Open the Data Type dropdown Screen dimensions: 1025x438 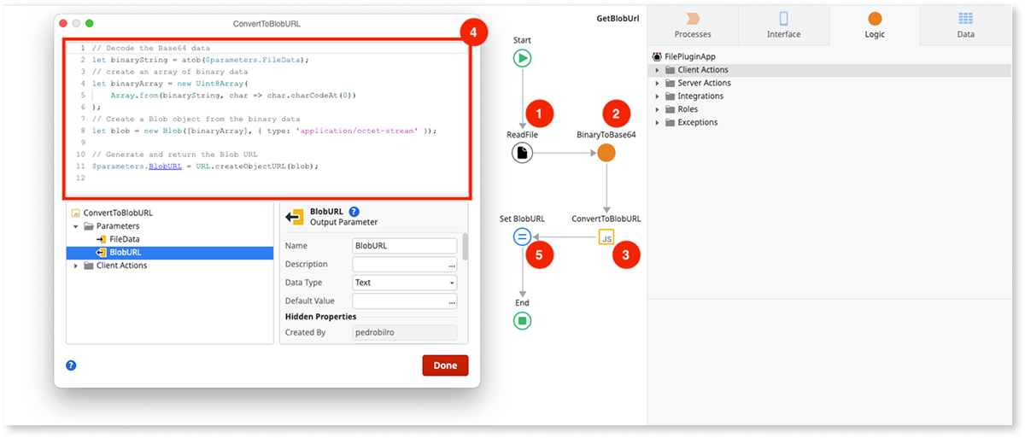point(405,283)
